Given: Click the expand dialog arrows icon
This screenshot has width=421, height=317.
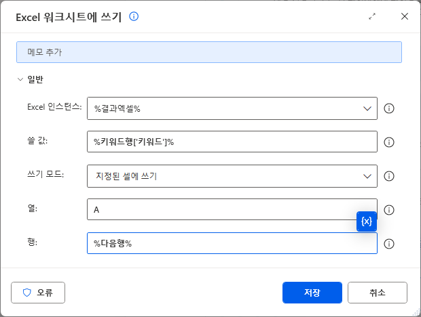Looking at the screenshot, I should (x=372, y=17).
